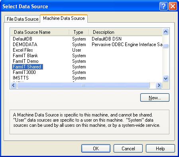Screen dimensions: 179x157
Task: Select the IMSTTS data source
Action: [x=21, y=78]
